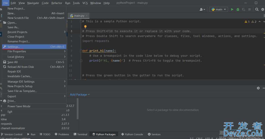Open Python Packages panel gear options

pyautogui.click(x=258, y=88)
